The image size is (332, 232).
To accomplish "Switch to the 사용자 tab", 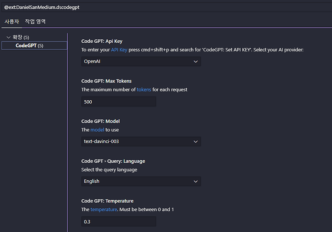I will [12, 22].
